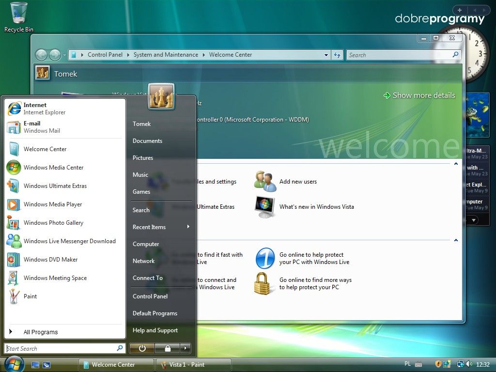Viewport: 496px width, 372px height.
Task: Click the volume icon in system tray
Action: coord(469,364)
